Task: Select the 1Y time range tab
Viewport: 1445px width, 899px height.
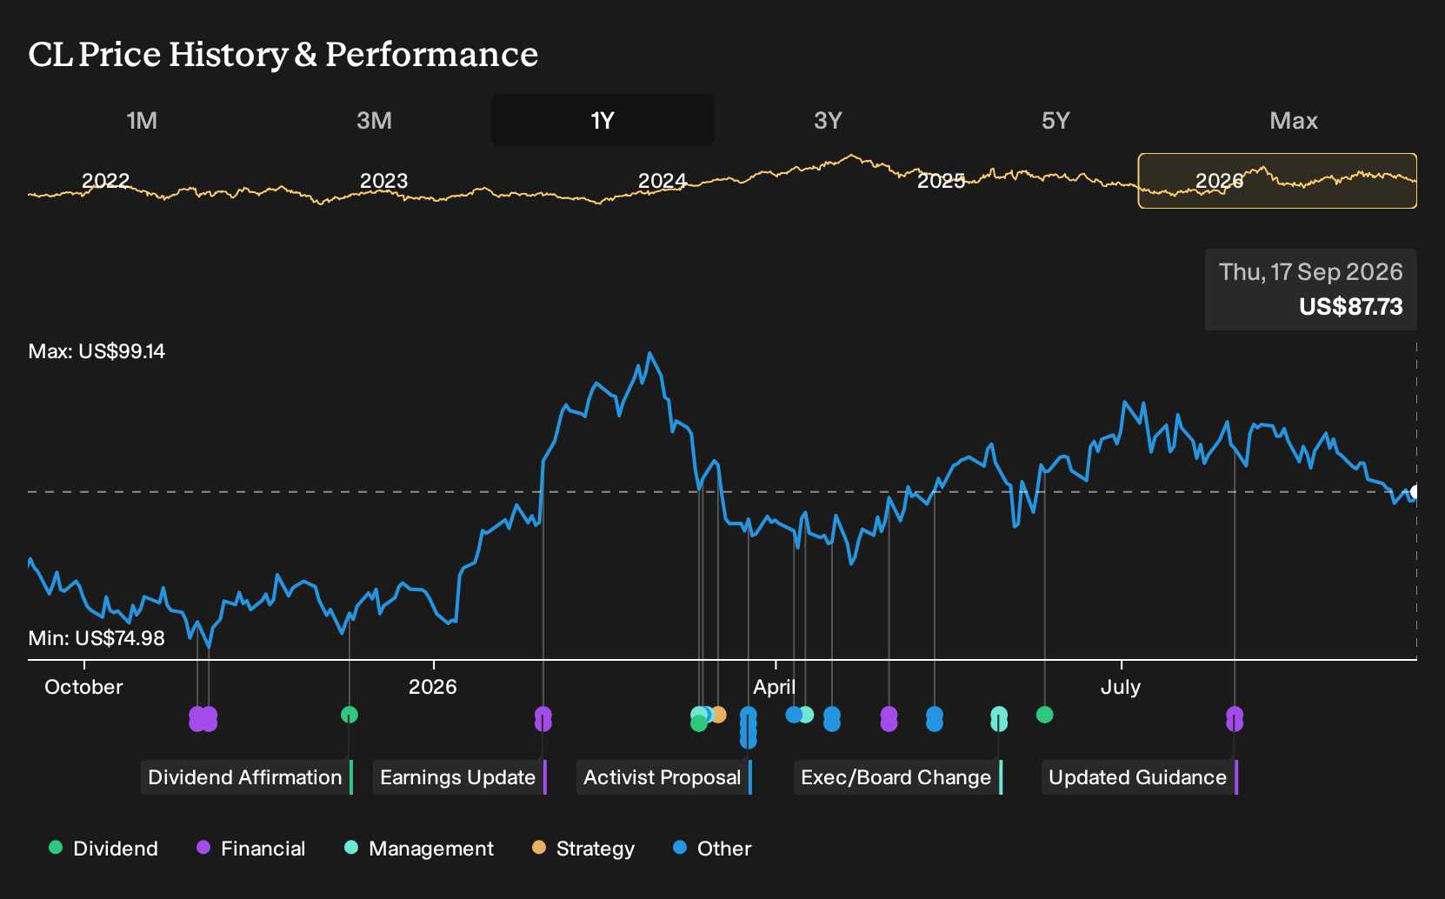Action: [x=603, y=120]
